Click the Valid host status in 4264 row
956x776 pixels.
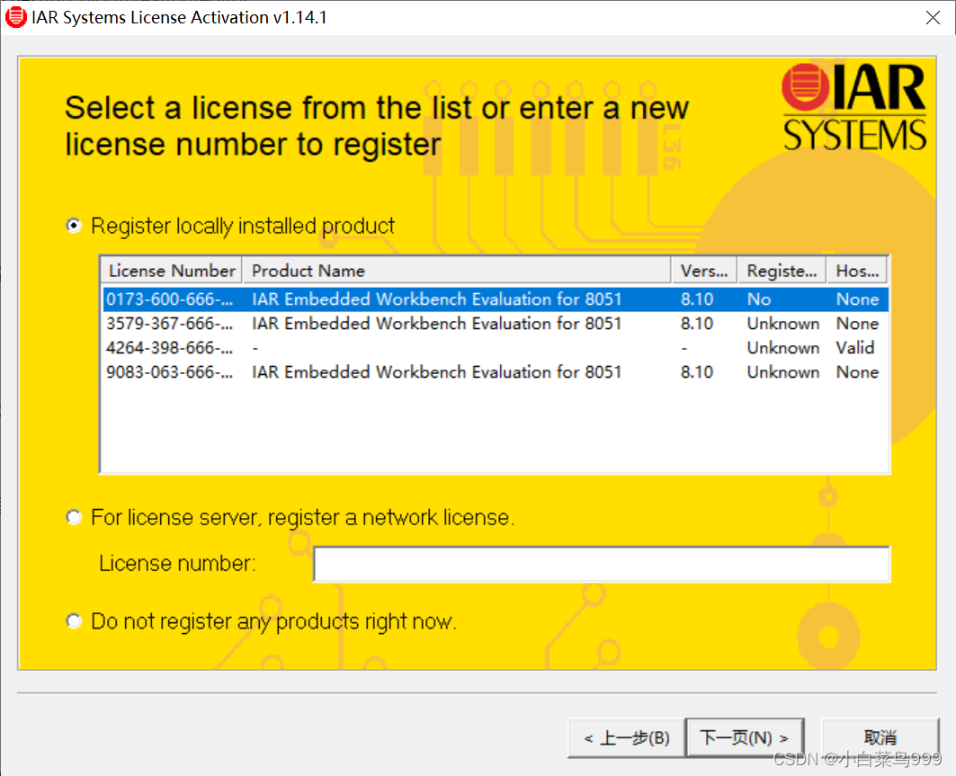(854, 348)
